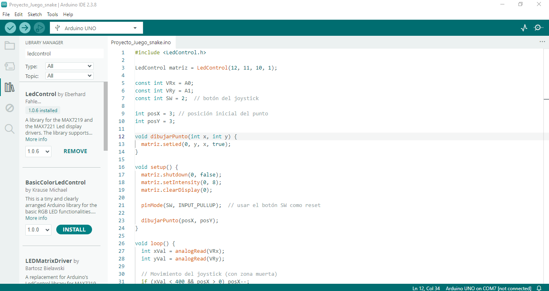Screen dimensions: 549x291
Task: Click Arduino UNO on COM7 status text
Action: pos(488,288)
